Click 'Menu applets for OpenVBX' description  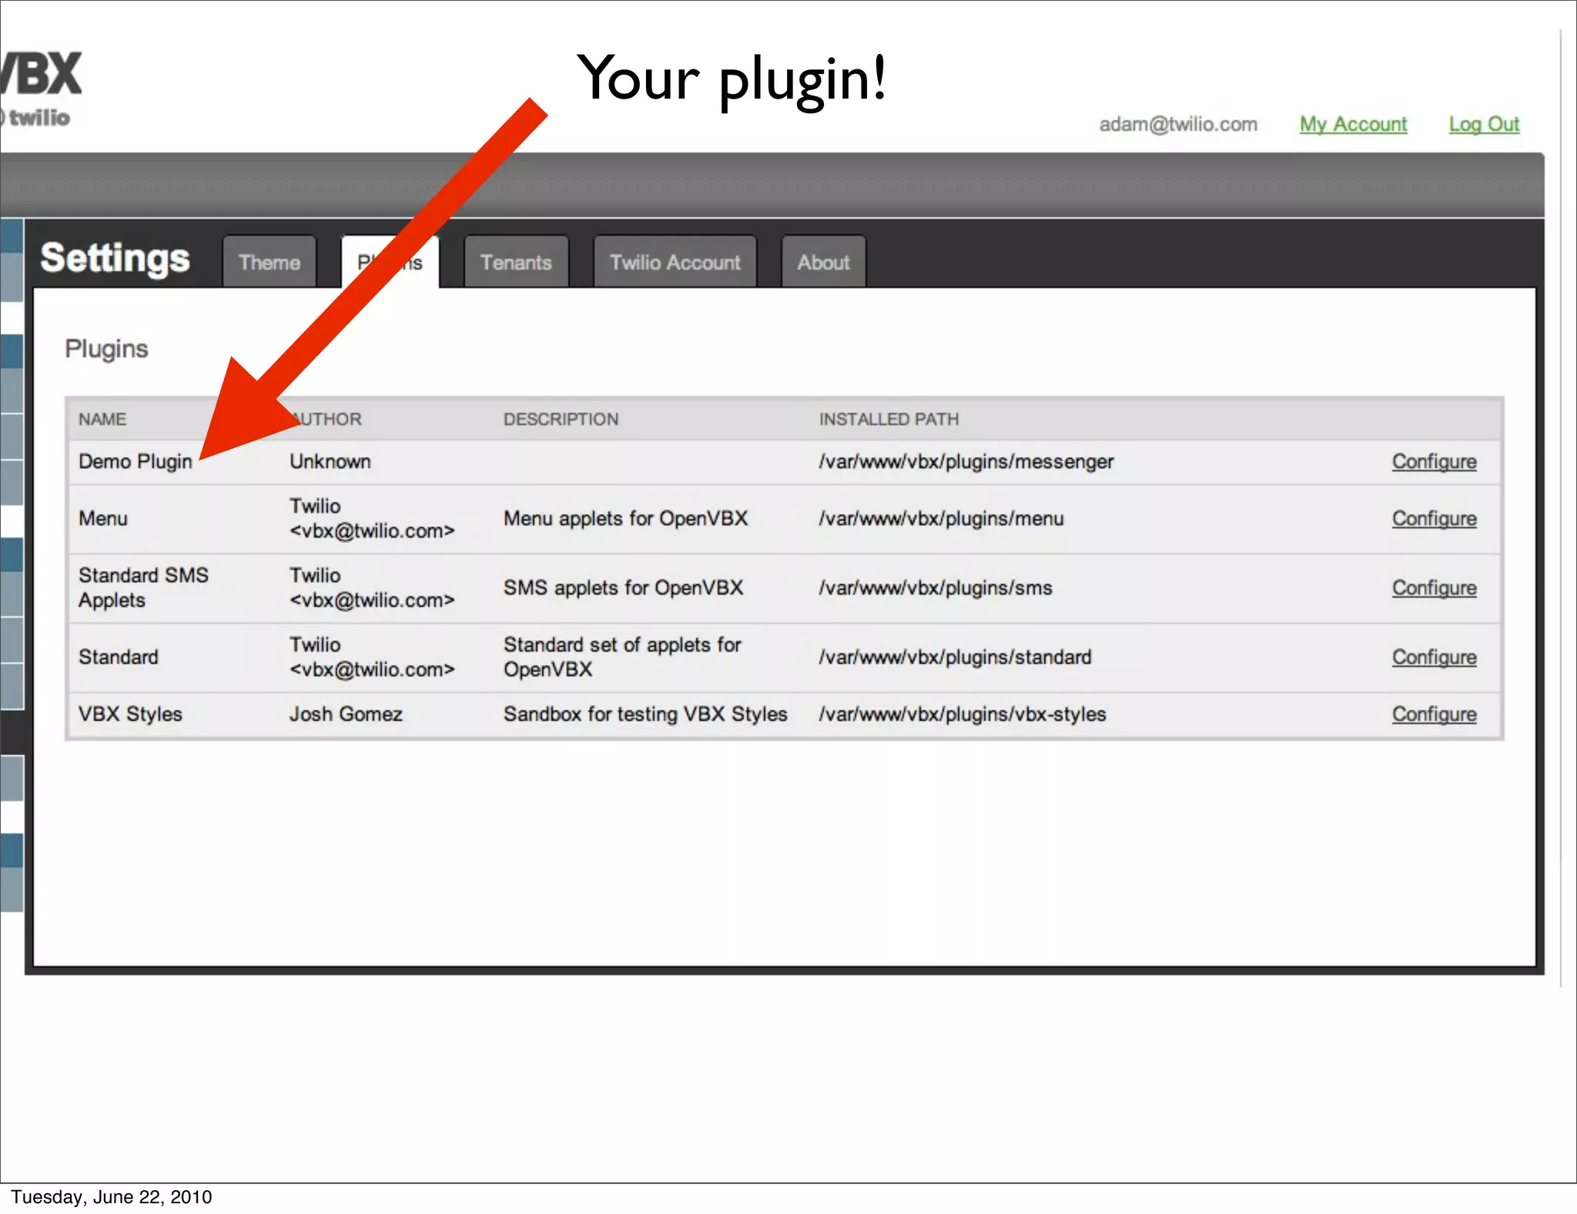625,518
